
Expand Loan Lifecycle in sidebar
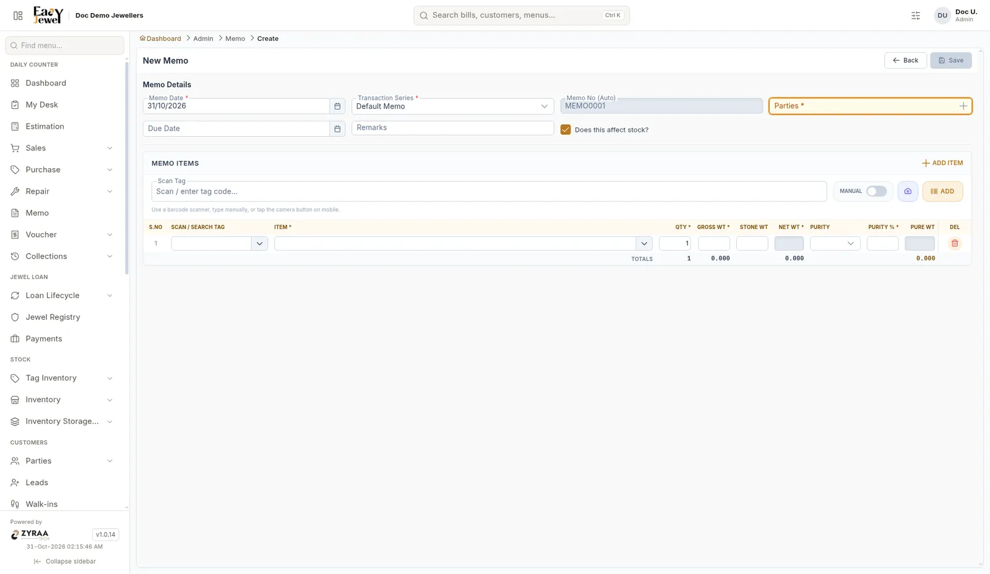62,295
